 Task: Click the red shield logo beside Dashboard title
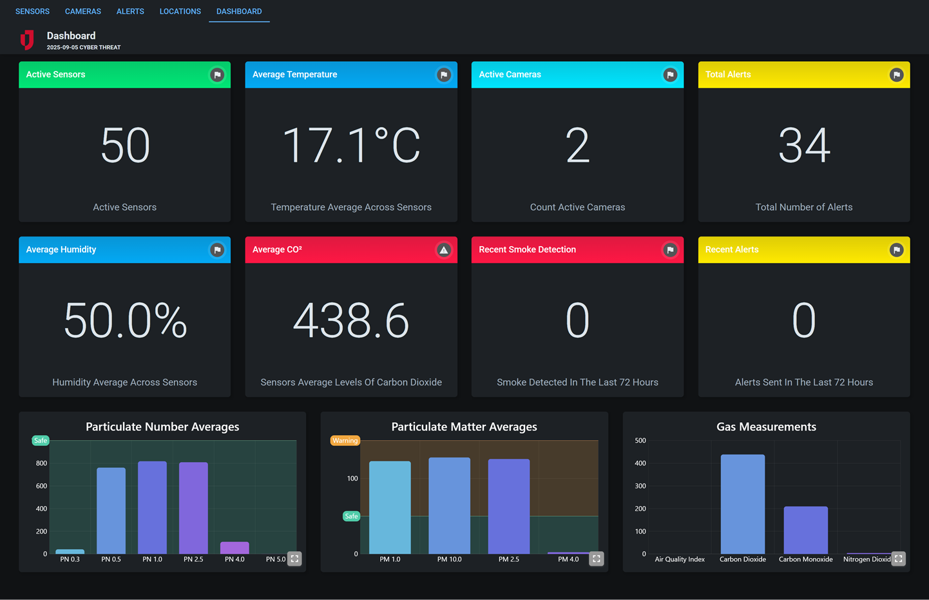27,39
